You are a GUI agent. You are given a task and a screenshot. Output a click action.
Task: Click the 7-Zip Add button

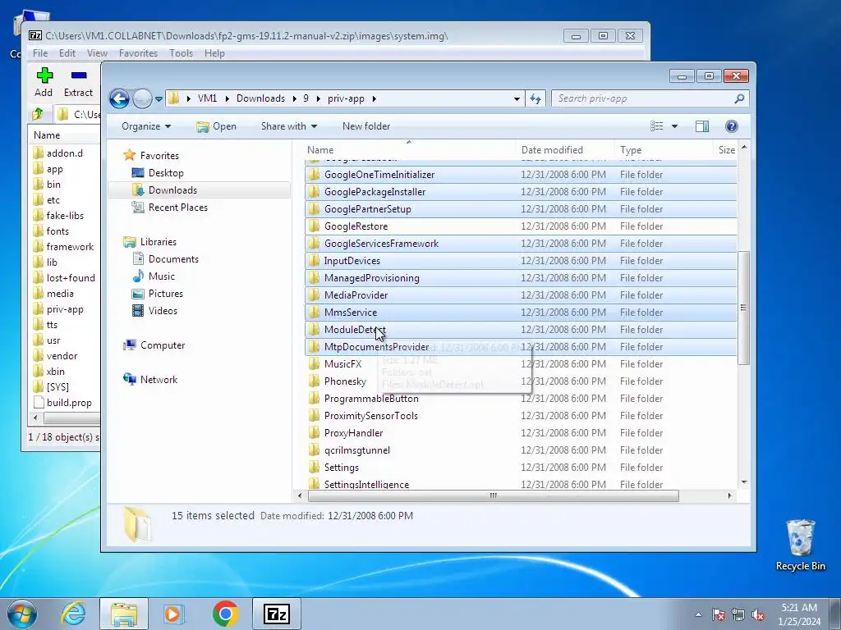[x=44, y=83]
